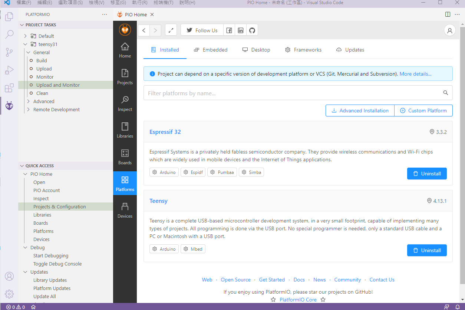Uninstall the Espressif 32 platform
Viewport: 465px width, 310px height.
427,174
